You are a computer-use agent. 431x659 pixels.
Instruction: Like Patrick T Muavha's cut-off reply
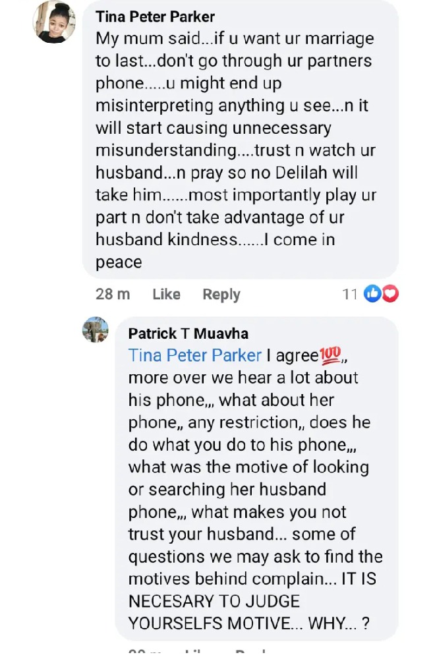(x=195, y=653)
